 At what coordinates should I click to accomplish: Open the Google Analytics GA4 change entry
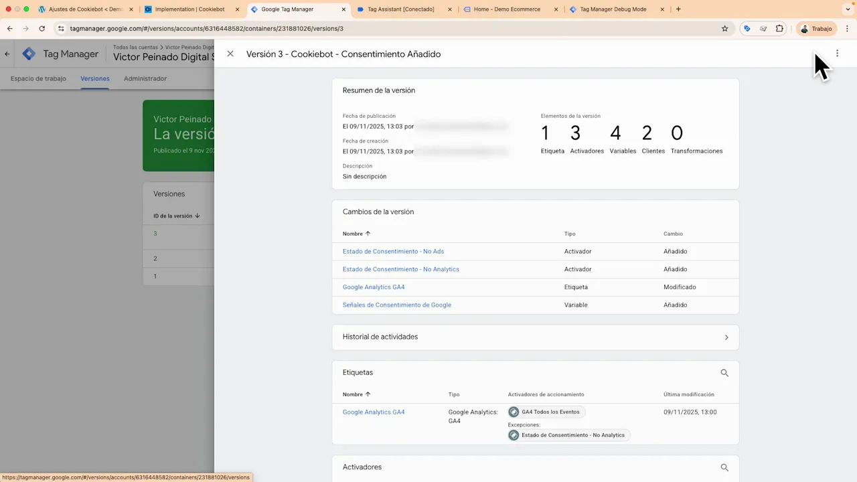coord(374,287)
